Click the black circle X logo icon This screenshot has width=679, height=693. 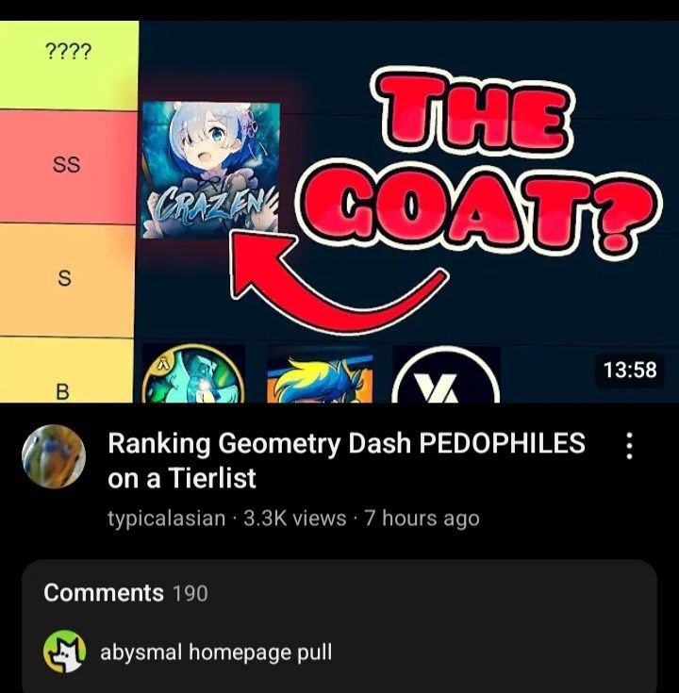tap(446, 375)
